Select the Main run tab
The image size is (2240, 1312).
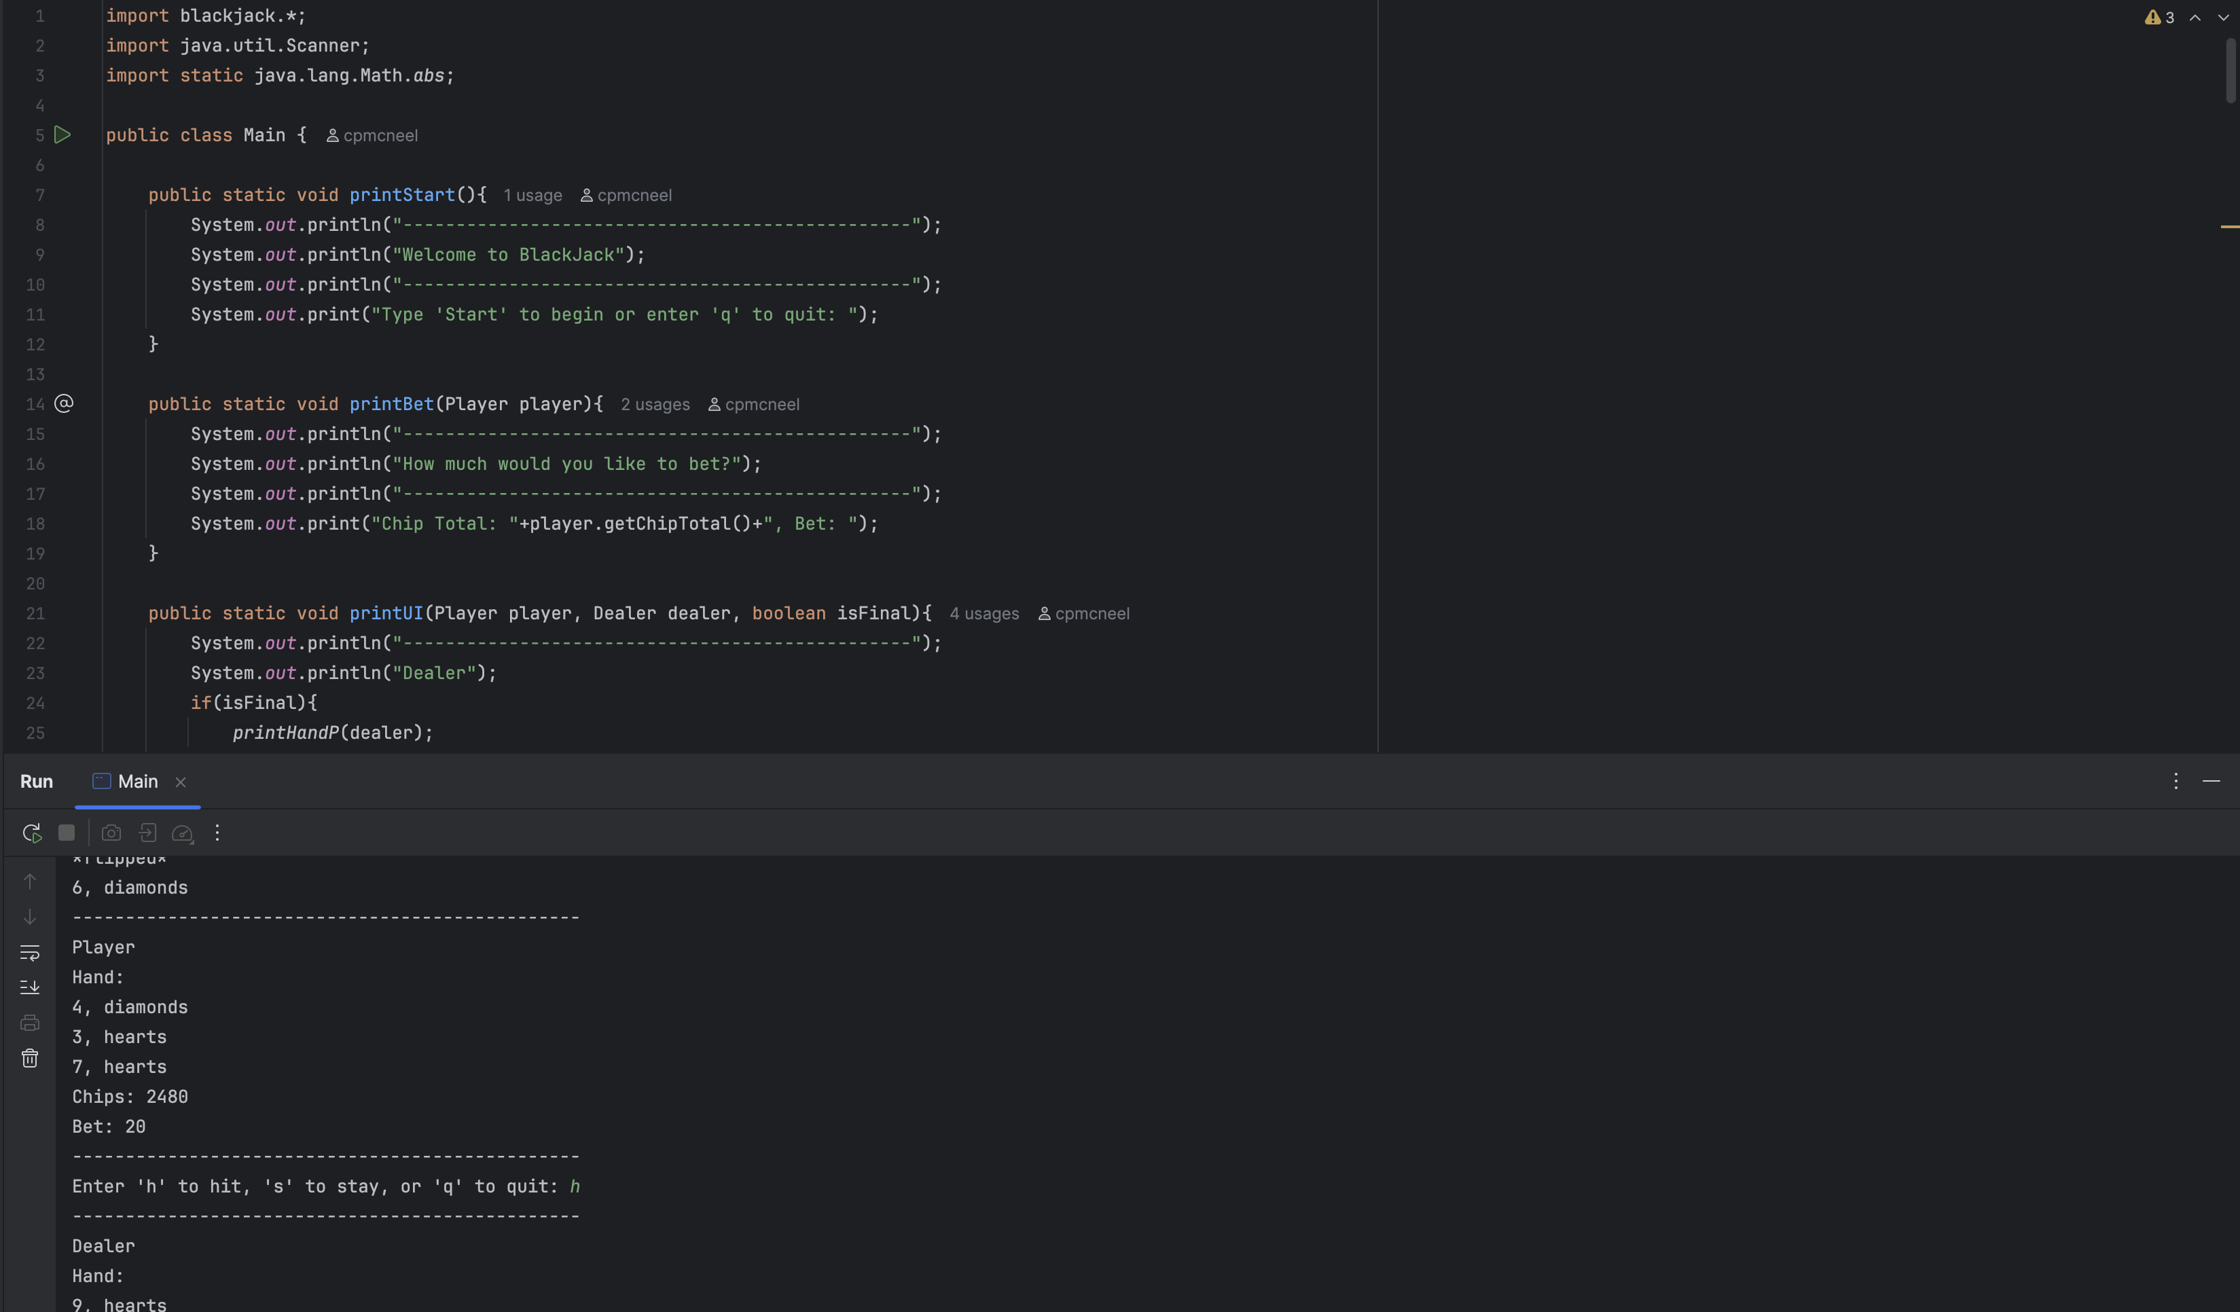click(x=137, y=782)
